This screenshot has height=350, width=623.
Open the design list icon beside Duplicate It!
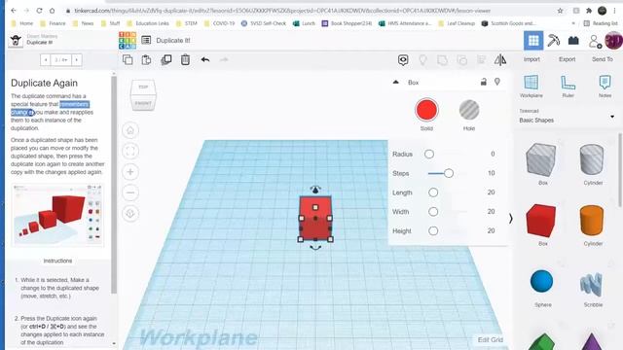[x=146, y=40]
